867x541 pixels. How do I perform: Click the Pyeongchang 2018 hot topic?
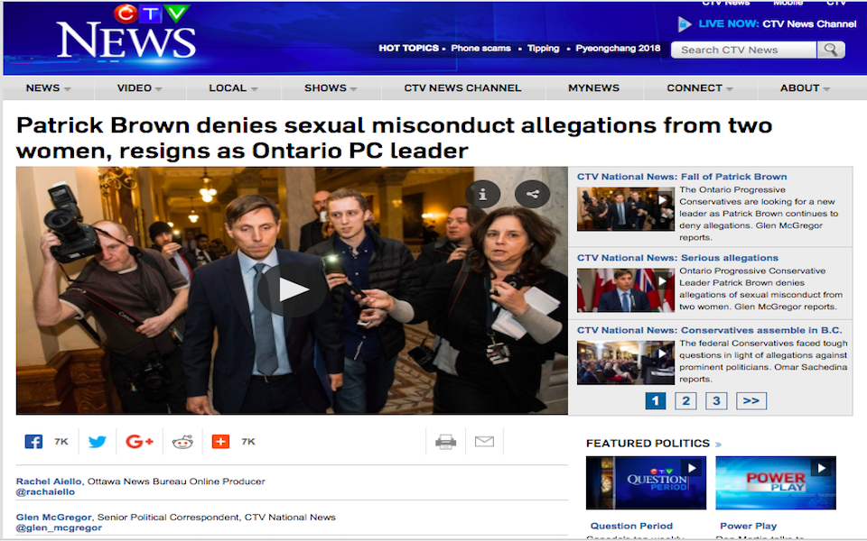618,48
